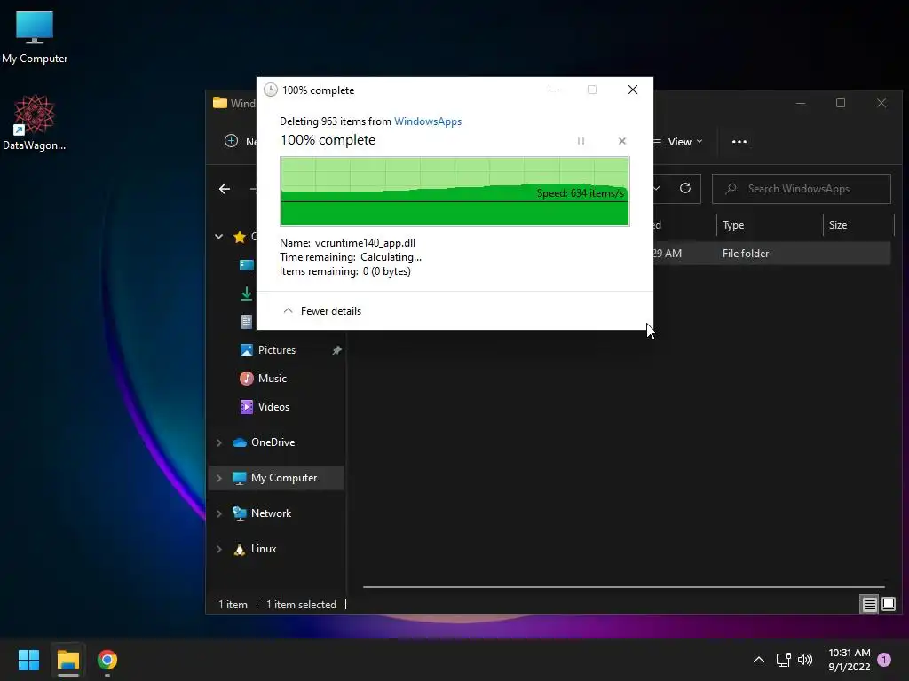909x681 pixels.
Task: Close the WindowsApps Explorer window
Action: 881,103
